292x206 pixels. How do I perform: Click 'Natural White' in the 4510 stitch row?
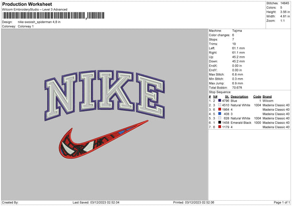pos(240,105)
